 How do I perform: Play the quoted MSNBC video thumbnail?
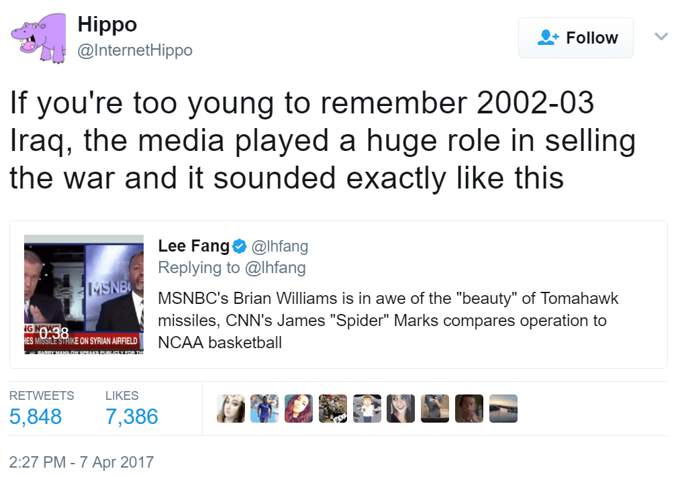click(x=84, y=294)
